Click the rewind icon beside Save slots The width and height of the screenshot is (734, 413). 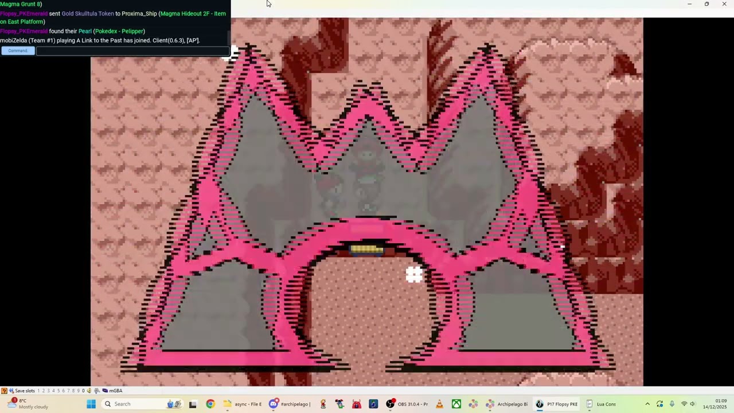pos(11,391)
